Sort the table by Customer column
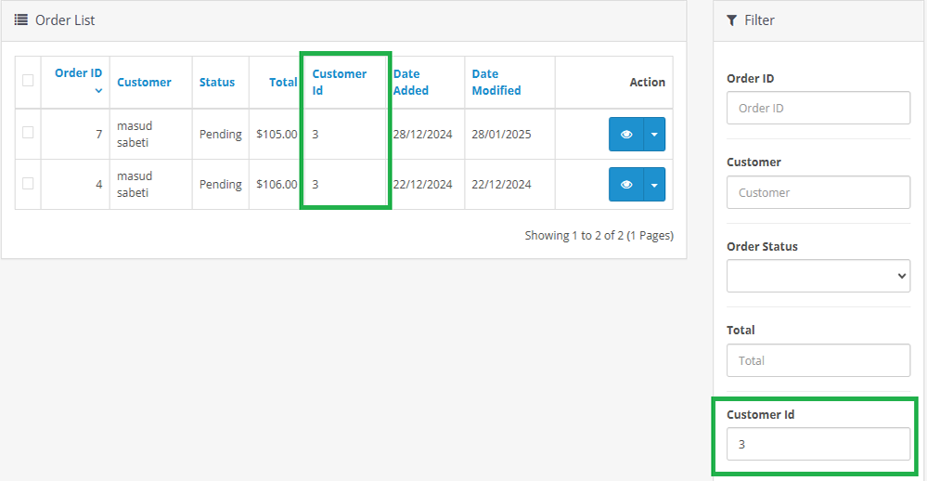The image size is (927, 481). (144, 82)
